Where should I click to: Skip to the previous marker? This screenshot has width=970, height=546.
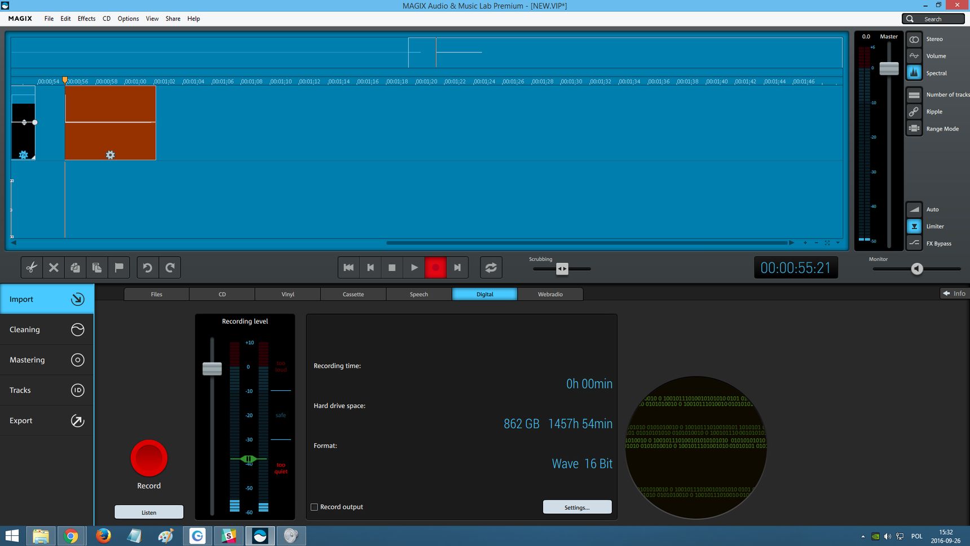371,267
